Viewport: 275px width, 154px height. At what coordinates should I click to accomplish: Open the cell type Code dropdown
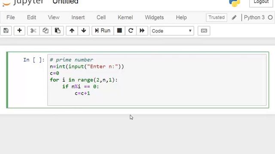coord(172,31)
